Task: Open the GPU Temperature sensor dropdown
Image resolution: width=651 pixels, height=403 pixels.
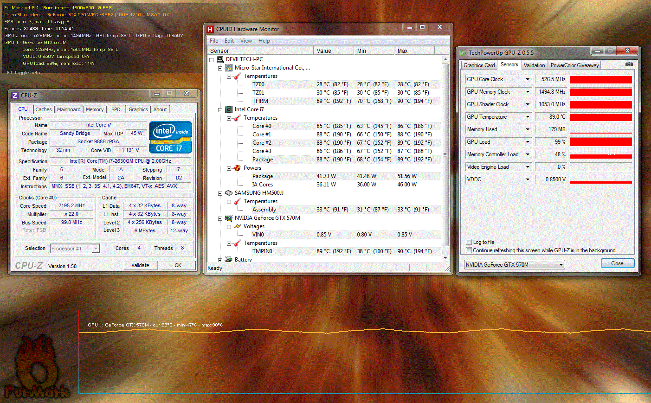Action: [528, 117]
